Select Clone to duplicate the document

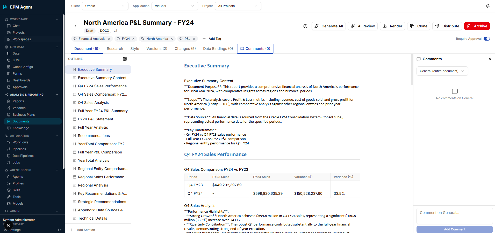[x=419, y=26]
